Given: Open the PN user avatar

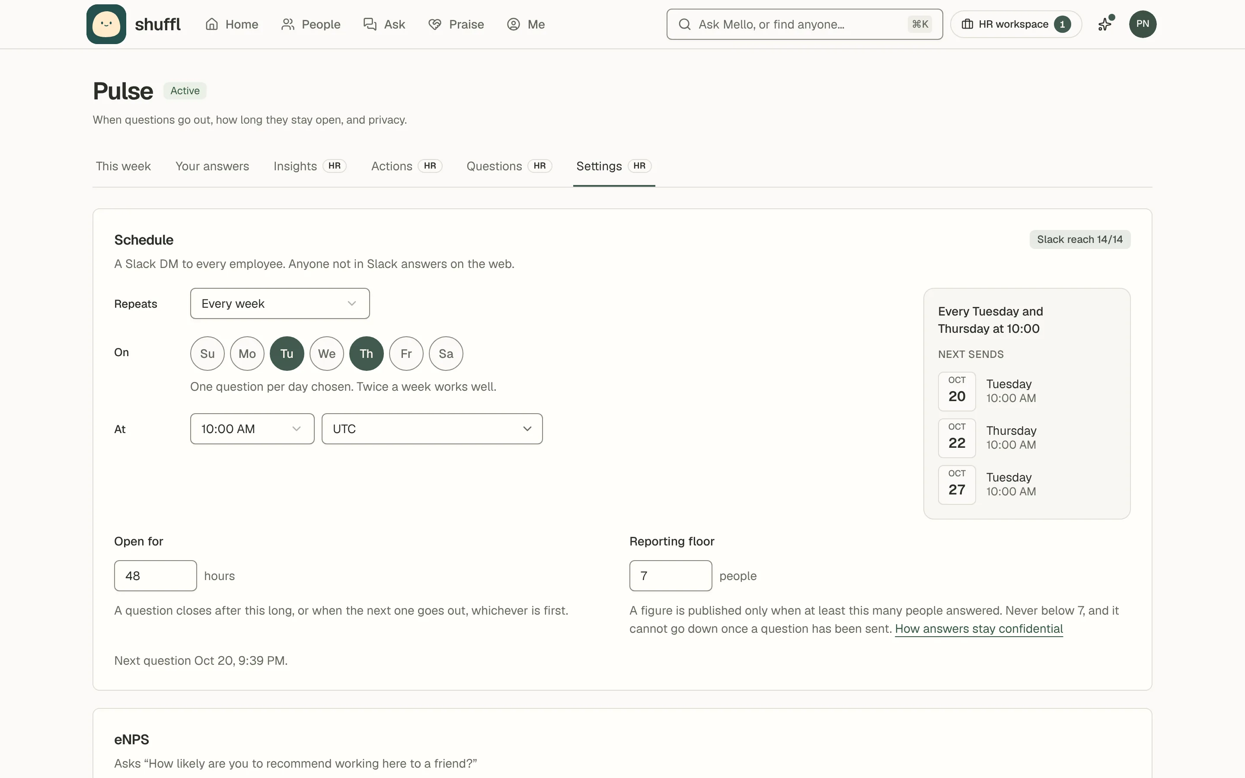Looking at the screenshot, I should (x=1143, y=24).
